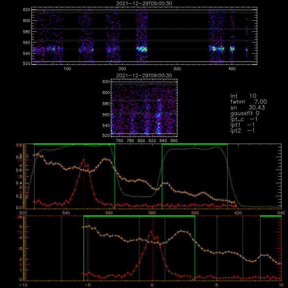Click x-axis label -10 of bottom plot
Screen dimensions: 288x288
click(x=23, y=285)
